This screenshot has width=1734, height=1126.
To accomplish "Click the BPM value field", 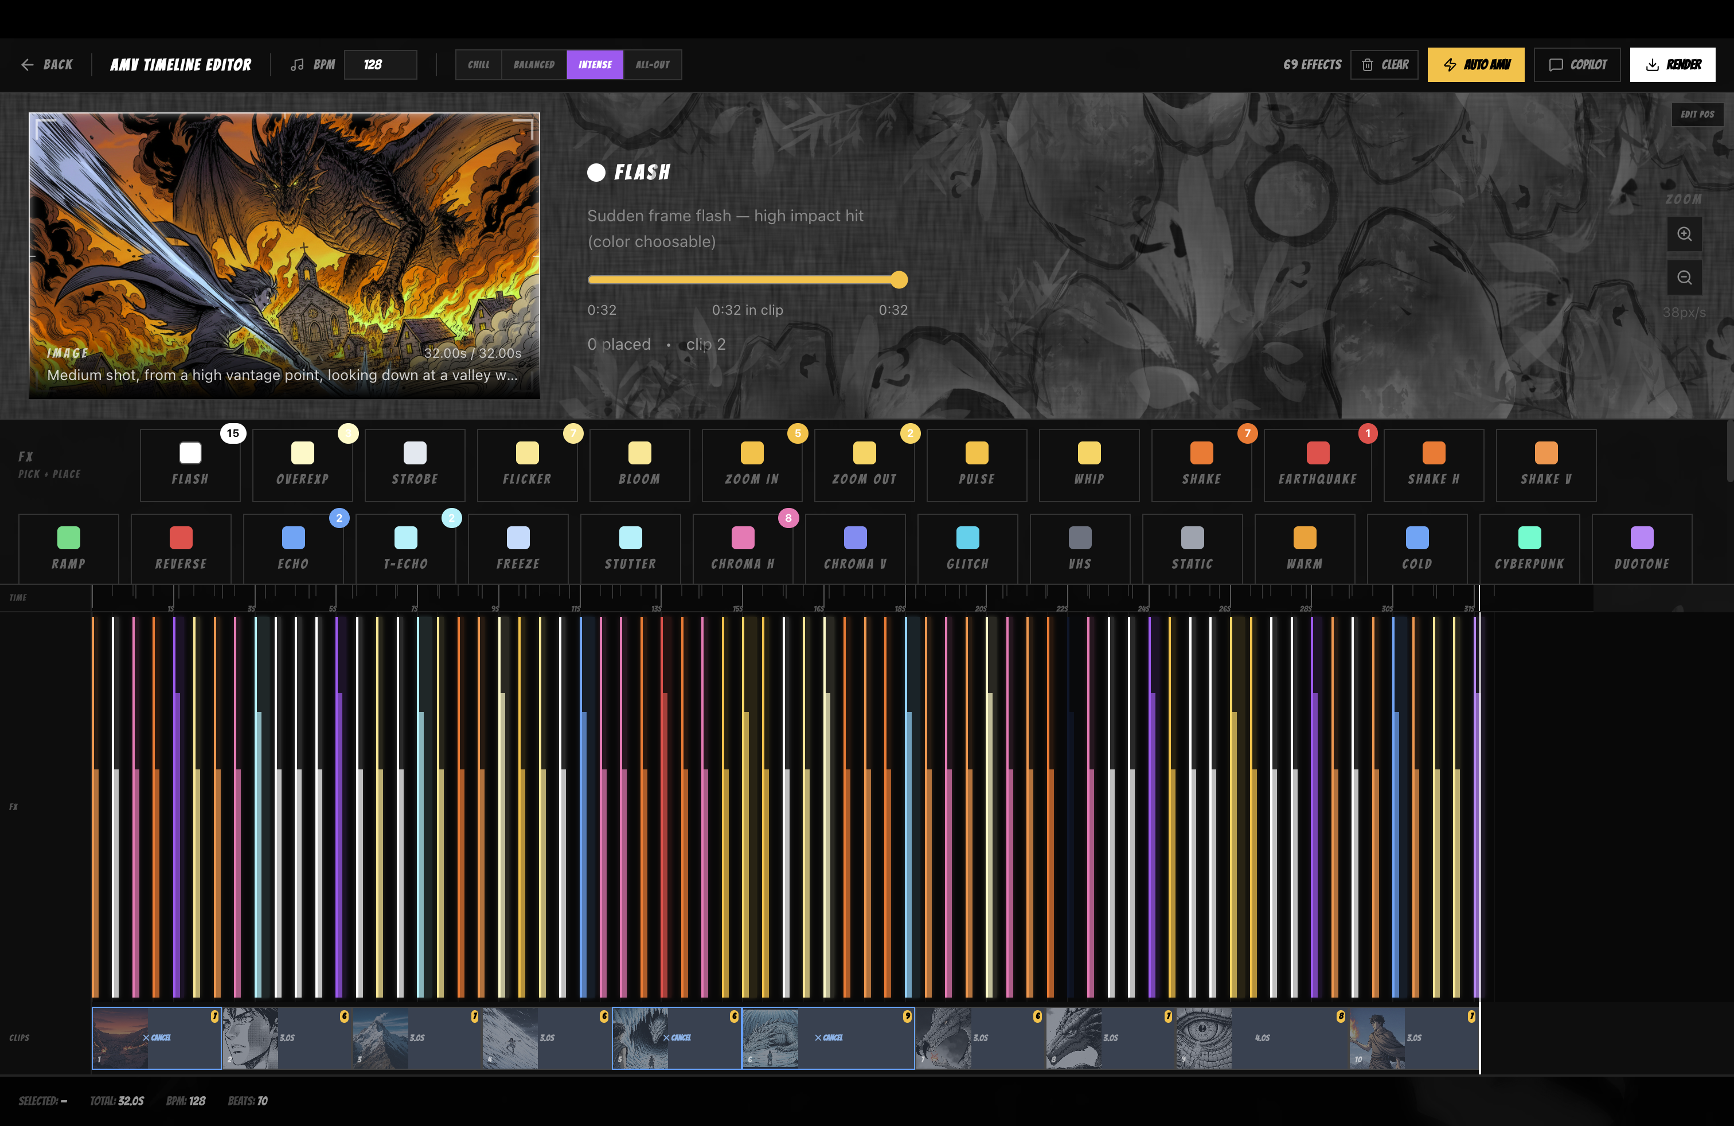I will (x=380, y=65).
